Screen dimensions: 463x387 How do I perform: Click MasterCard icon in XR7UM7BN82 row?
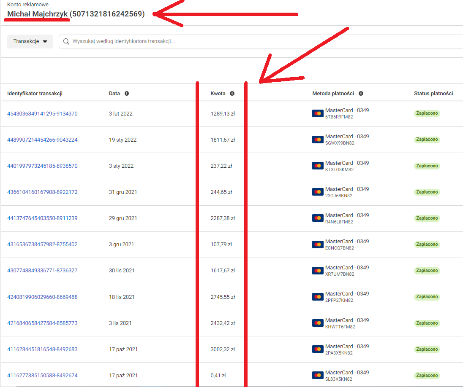click(x=318, y=271)
